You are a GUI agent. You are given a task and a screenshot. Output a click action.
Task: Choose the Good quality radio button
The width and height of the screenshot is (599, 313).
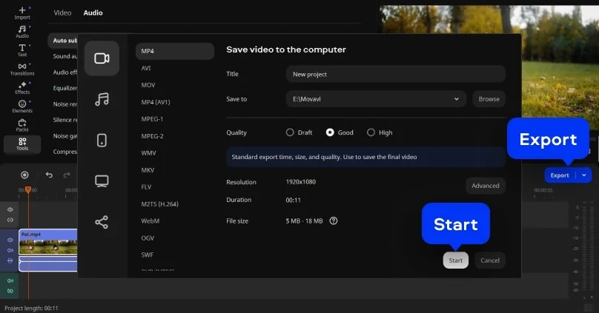330,132
